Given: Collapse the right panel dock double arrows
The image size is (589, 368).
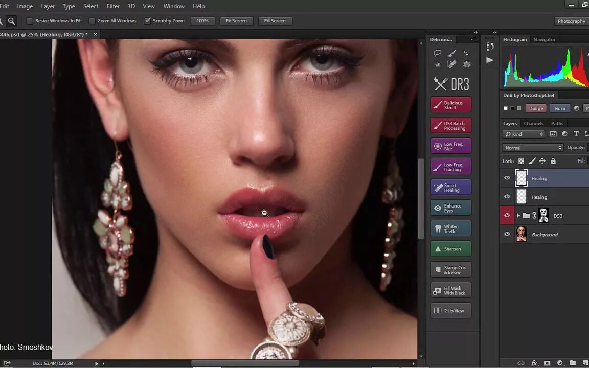Looking at the screenshot, I should pos(495,32).
